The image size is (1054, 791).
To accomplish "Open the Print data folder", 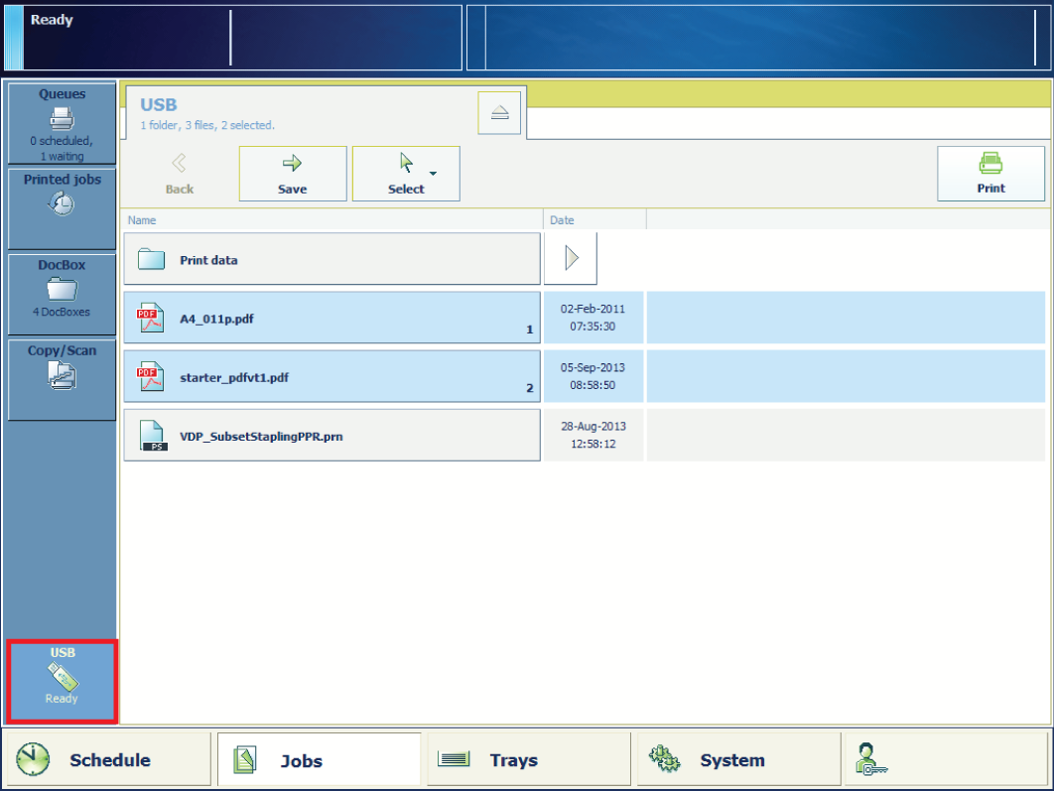I will click(x=331, y=259).
